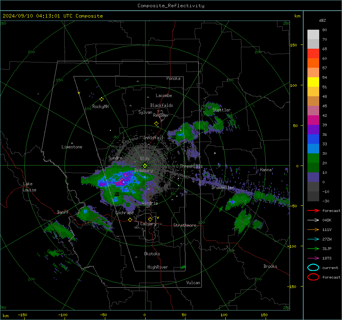Screen dimensions: 342x320
Task: Click the Blackfalds city label
Action: pyautogui.click(x=161, y=105)
